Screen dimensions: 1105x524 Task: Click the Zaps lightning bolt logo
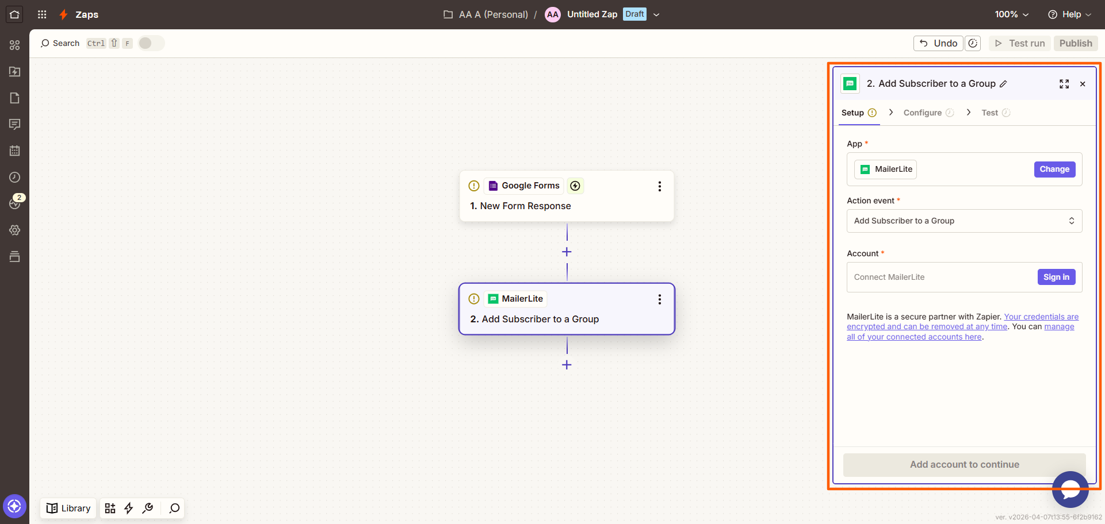tap(64, 14)
